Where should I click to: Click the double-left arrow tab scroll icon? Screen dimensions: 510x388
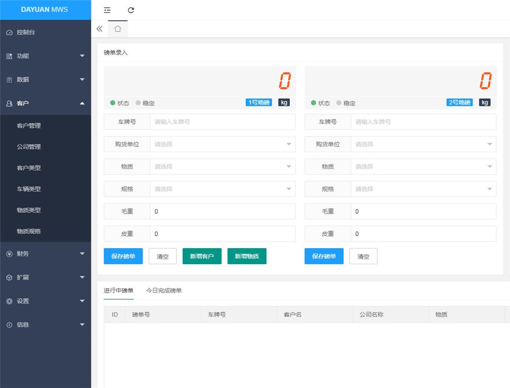click(x=99, y=29)
